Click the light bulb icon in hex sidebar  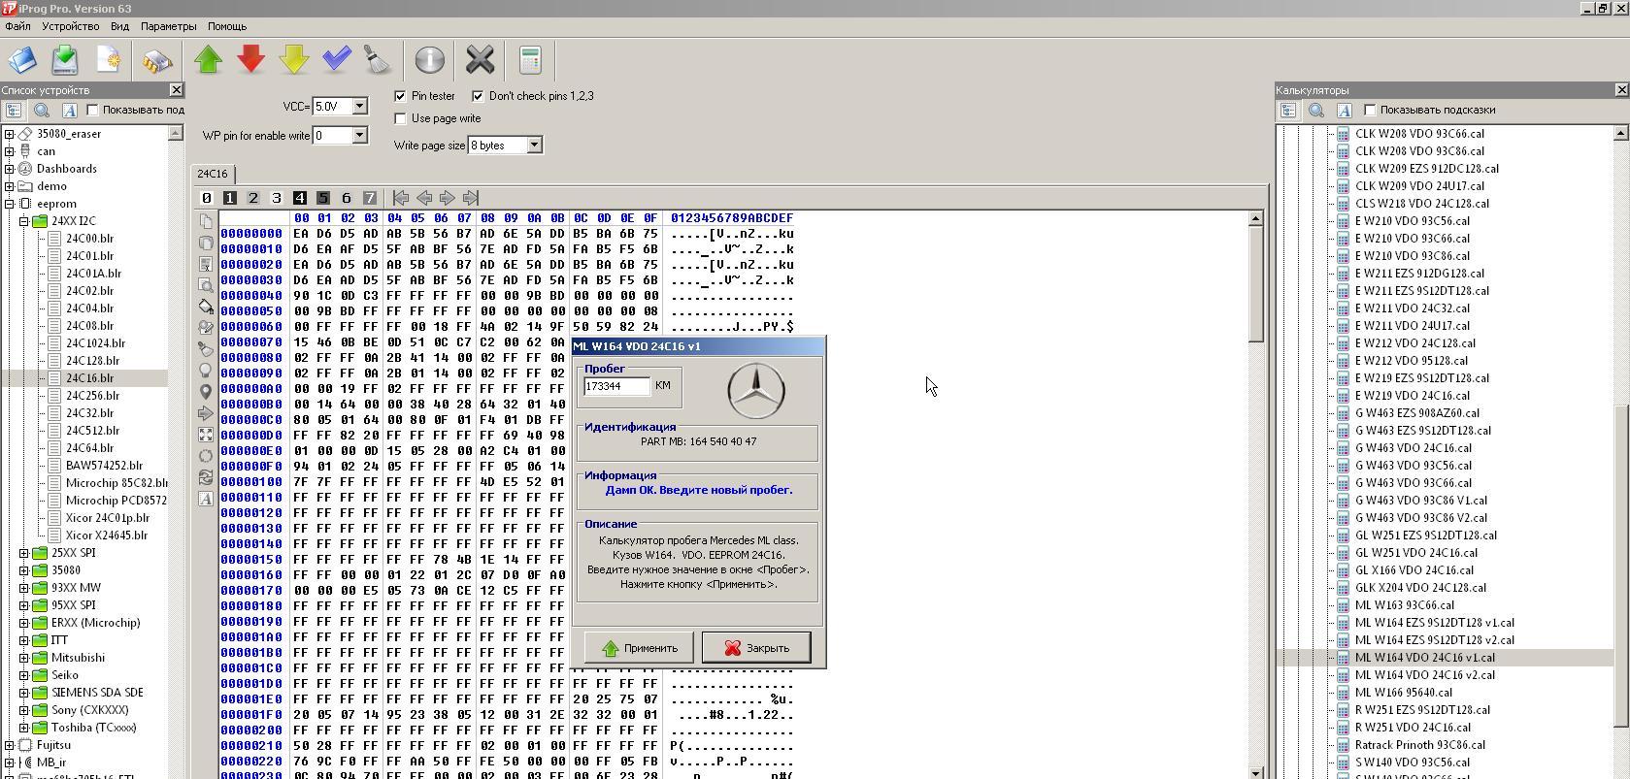pos(206,371)
